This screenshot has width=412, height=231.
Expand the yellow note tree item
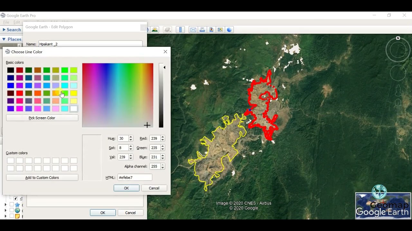tap(5, 216)
